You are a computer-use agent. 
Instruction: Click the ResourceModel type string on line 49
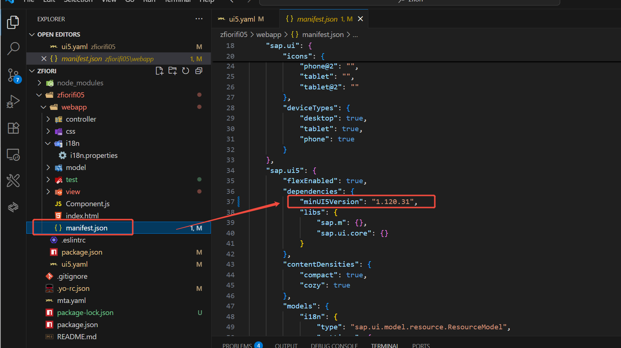pyautogui.click(x=428, y=327)
